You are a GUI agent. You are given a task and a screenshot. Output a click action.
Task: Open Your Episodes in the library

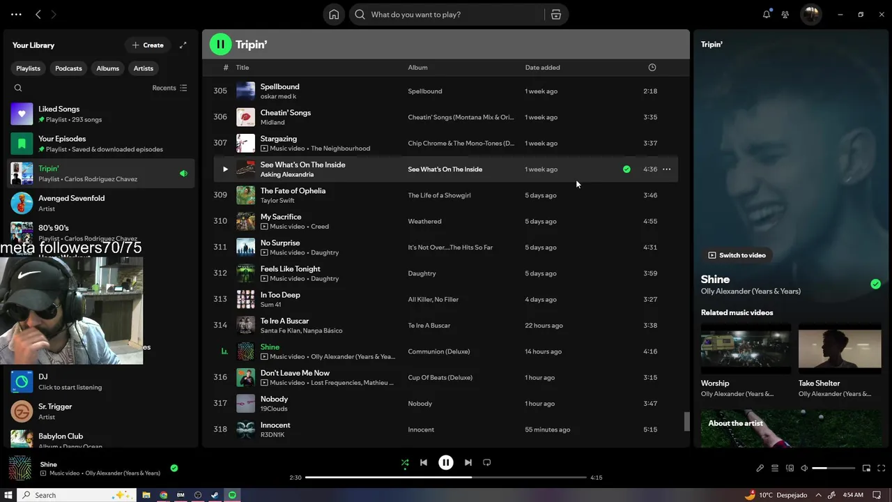[101, 144]
